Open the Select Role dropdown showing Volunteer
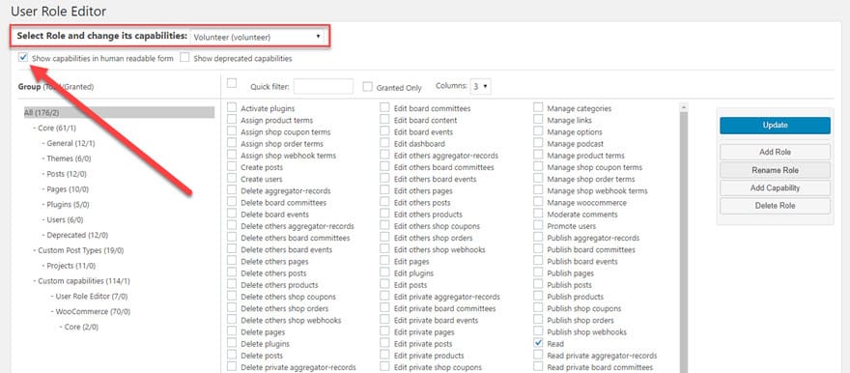Image resolution: width=850 pixels, height=373 pixels. click(258, 37)
